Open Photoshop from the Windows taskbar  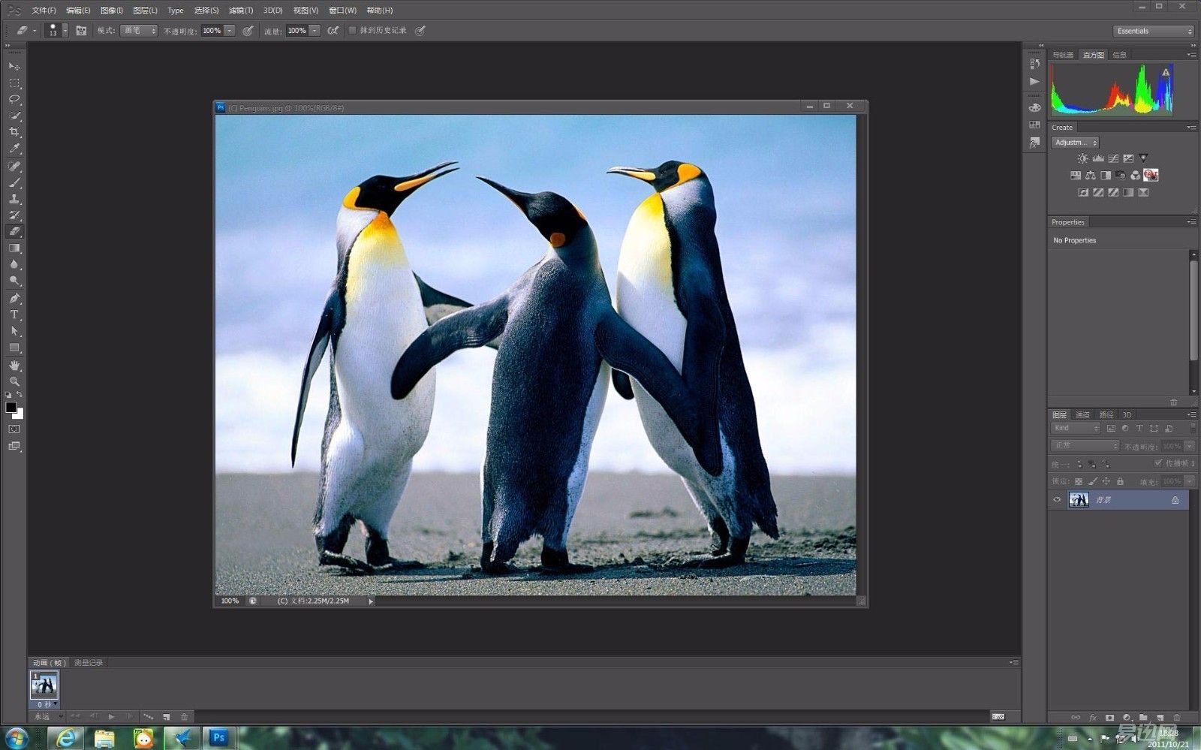tap(219, 738)
